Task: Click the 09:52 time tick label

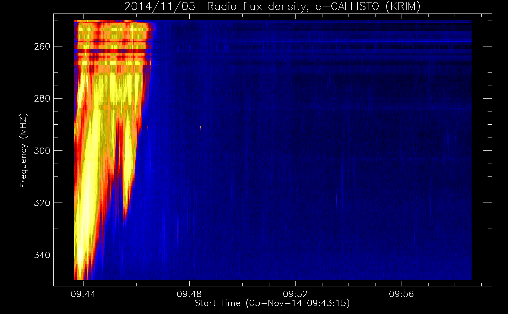Action: pos(295,294)
